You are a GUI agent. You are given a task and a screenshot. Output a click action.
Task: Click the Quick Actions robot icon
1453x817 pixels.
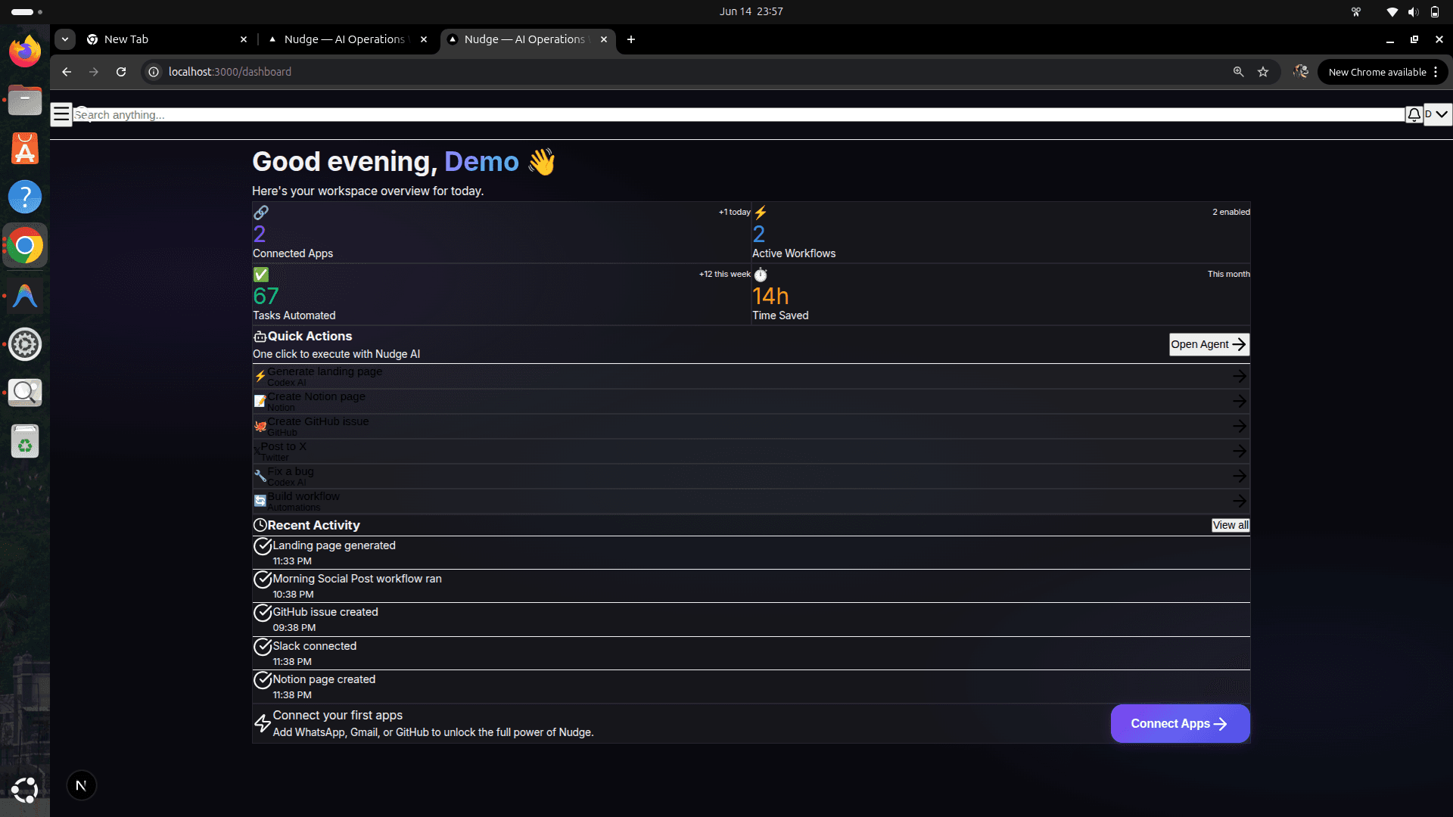260,337
